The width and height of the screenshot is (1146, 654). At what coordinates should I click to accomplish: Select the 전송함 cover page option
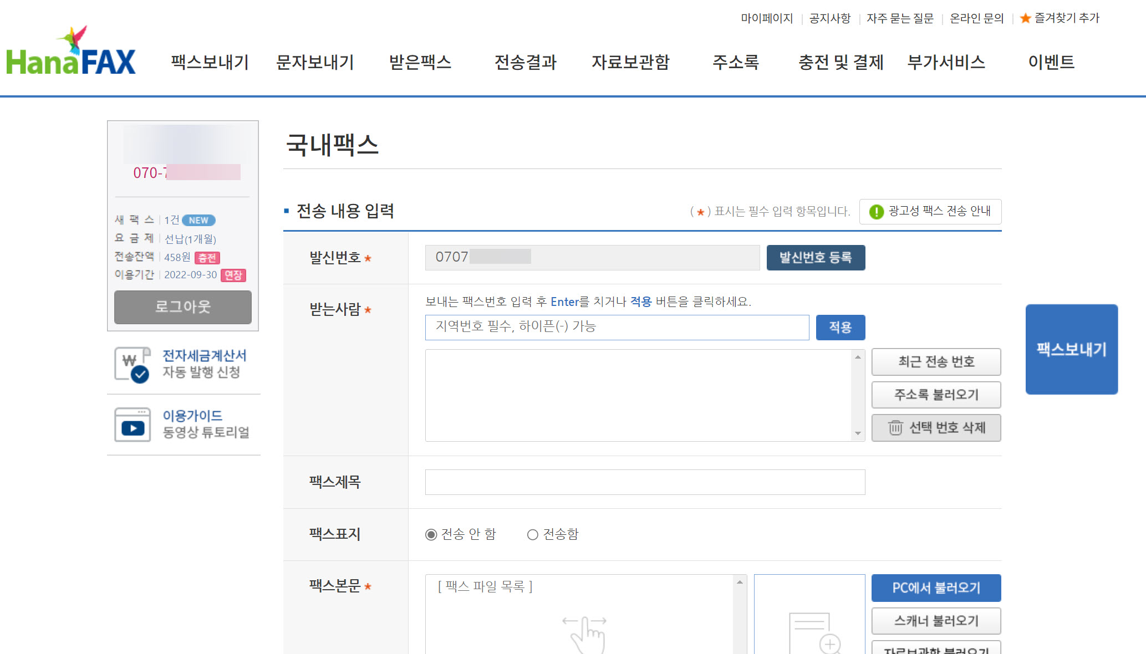[x=533, y=534]
